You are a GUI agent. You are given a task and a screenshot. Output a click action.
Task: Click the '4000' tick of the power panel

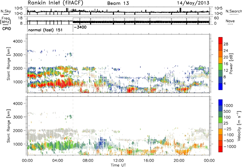(x=18, y=41)
